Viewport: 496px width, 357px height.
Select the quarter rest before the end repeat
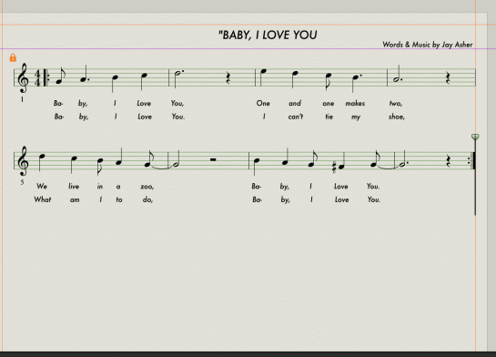pyautogui.click(x=449, y=162)
